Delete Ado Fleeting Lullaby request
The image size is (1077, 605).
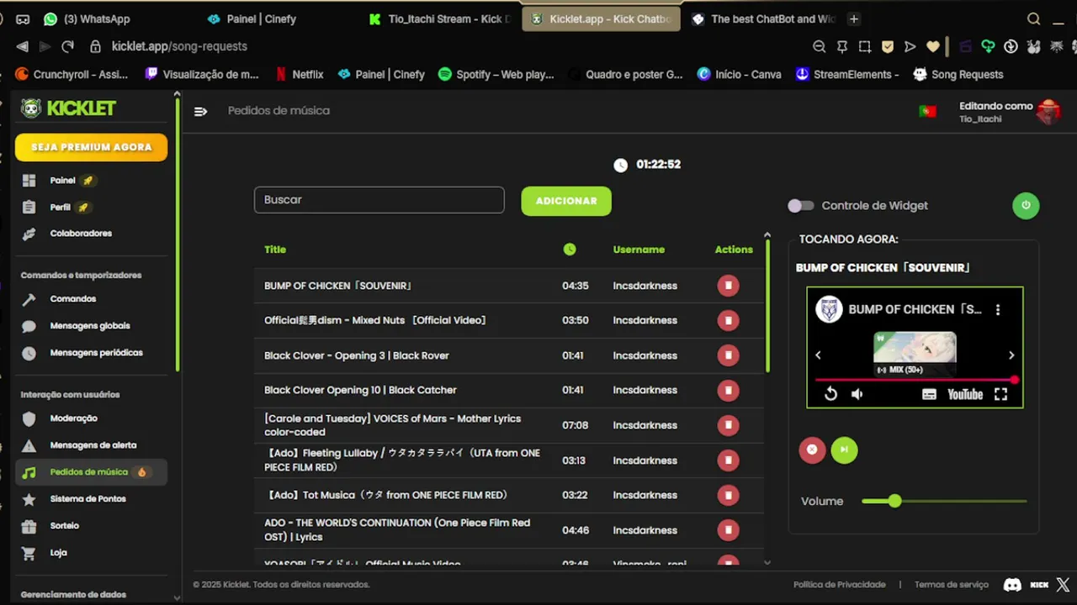point(728,460)
